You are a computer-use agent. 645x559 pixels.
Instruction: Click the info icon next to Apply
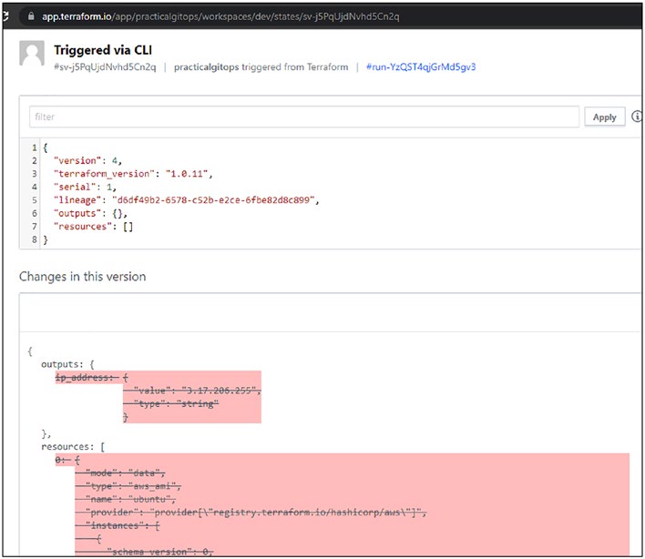pyautogui.click(x=637, y=117)
